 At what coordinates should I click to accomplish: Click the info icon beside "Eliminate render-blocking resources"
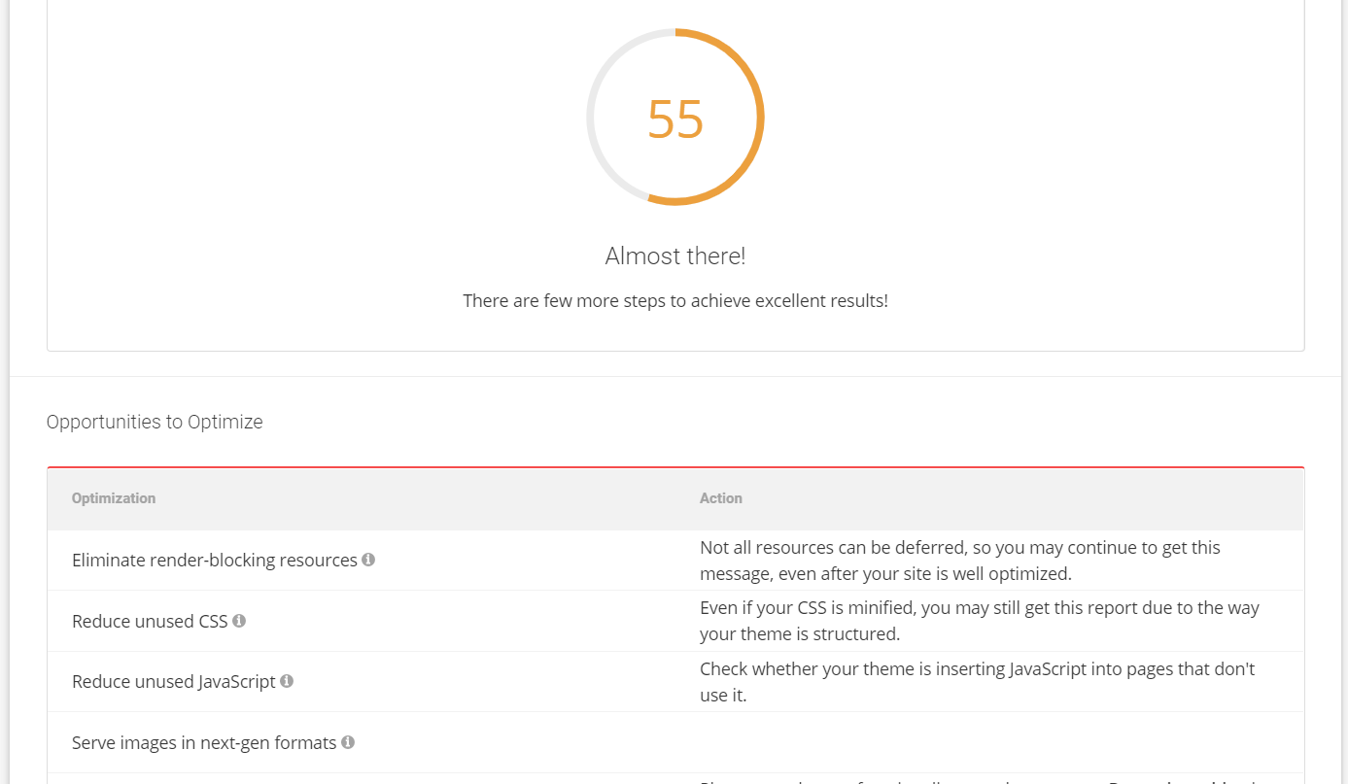368,560
